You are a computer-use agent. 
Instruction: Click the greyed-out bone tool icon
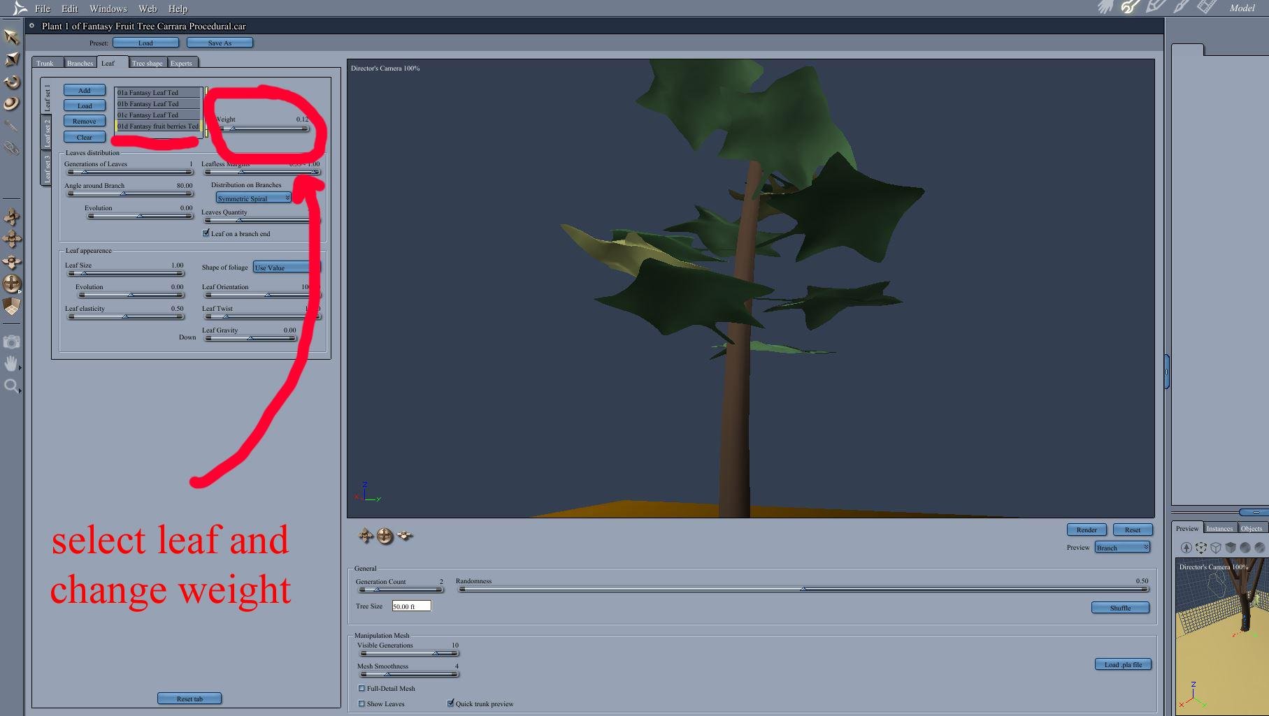(x=11, y=126)
